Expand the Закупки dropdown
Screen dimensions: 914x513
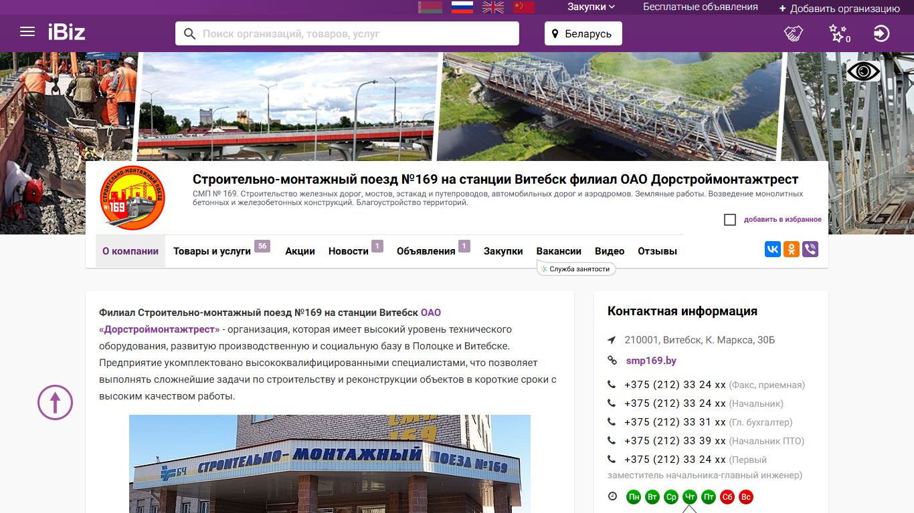591,7
